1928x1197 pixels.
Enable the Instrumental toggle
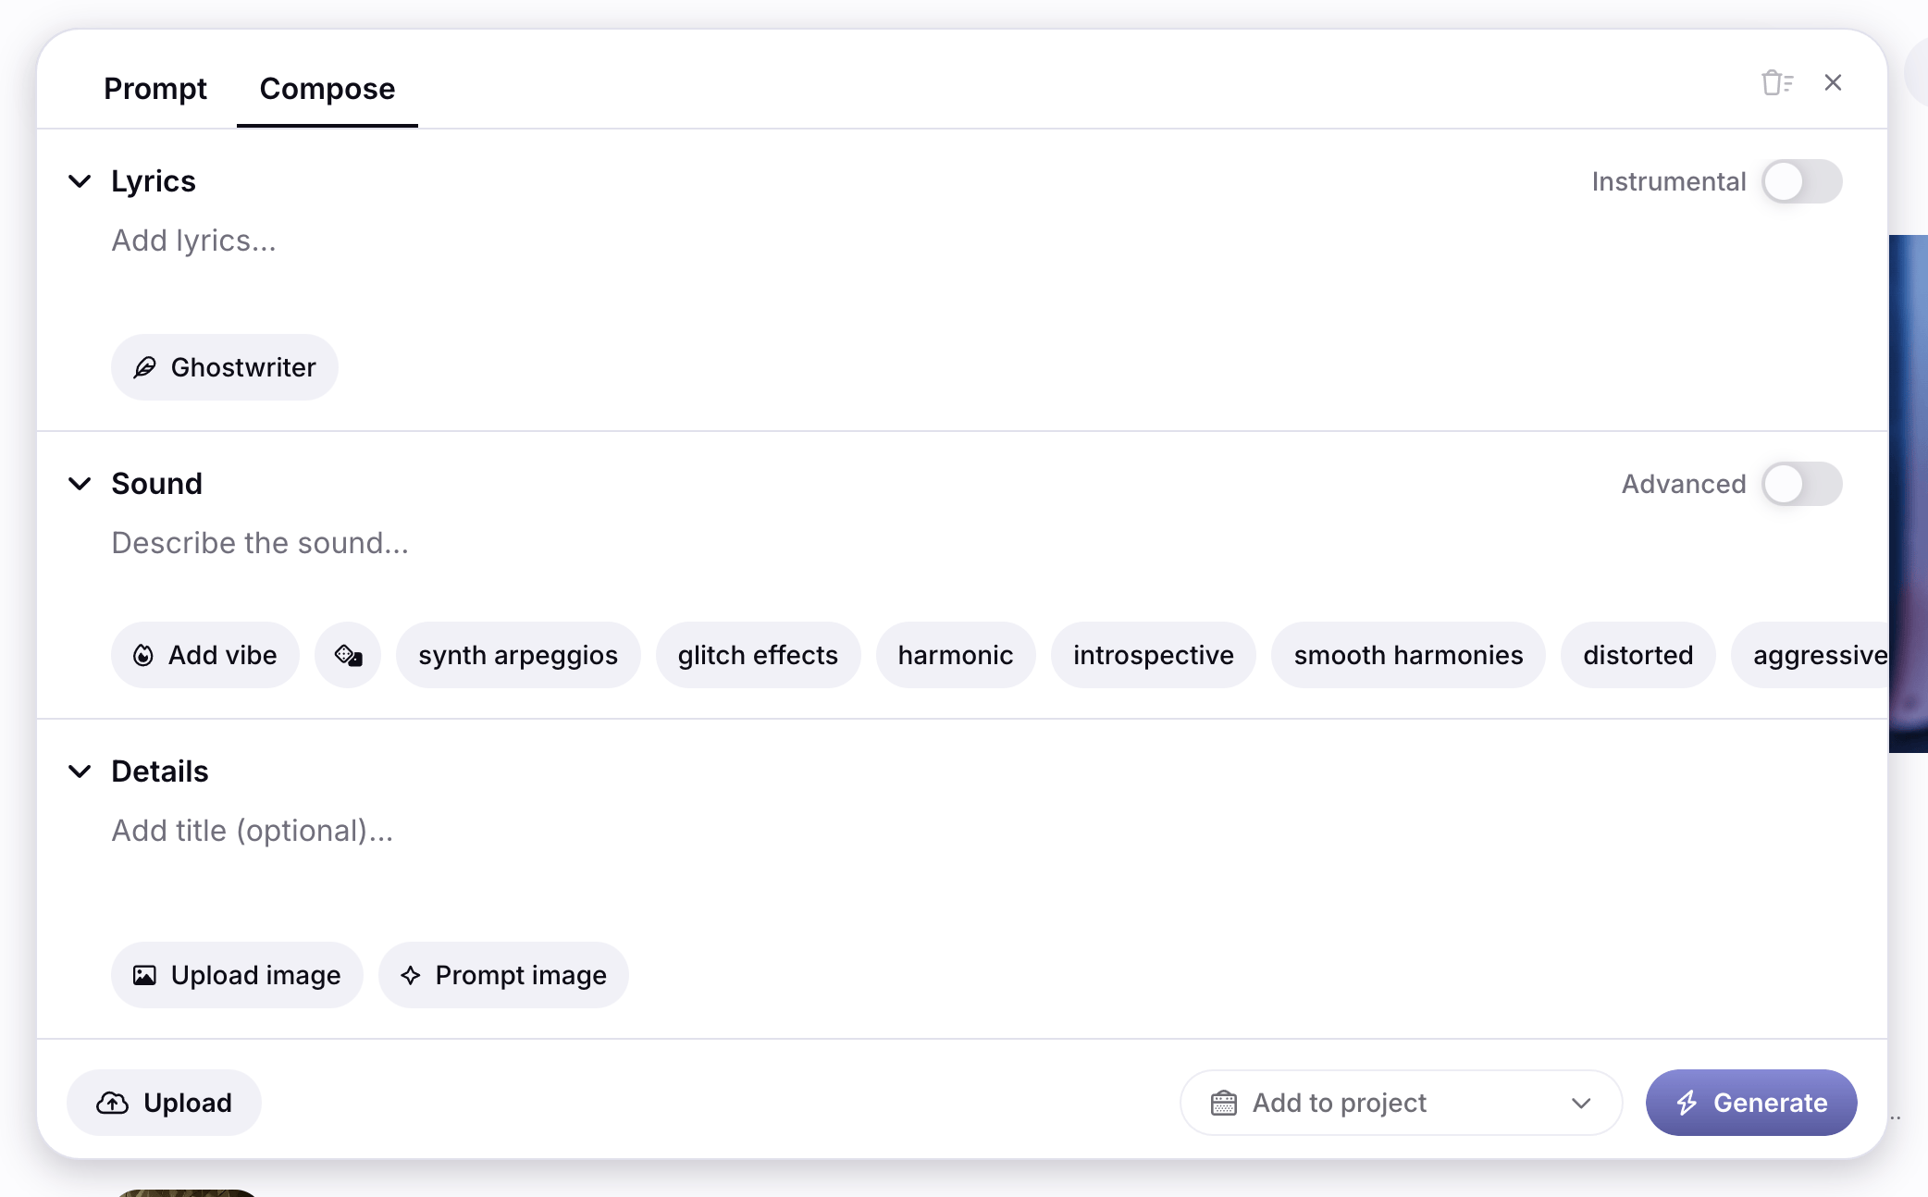pos(1800,181)
